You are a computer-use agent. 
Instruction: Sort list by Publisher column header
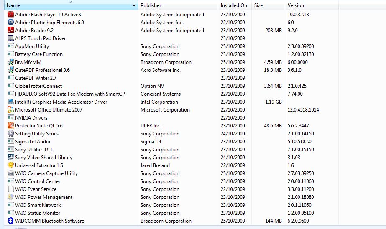pos(178,5)
